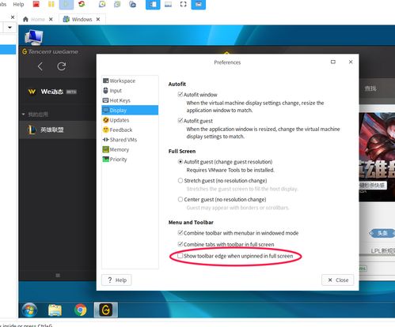Screen dimensions: 395x327
Task: Open the Help menu
Action: (x=18, y=4)
